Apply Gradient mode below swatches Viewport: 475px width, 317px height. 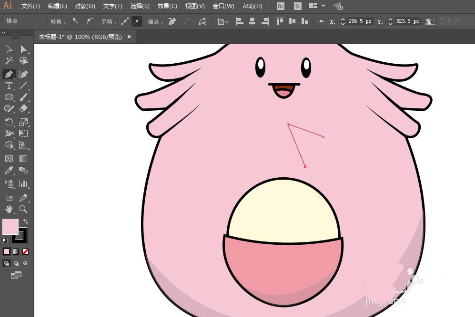(x=16, y=251)
